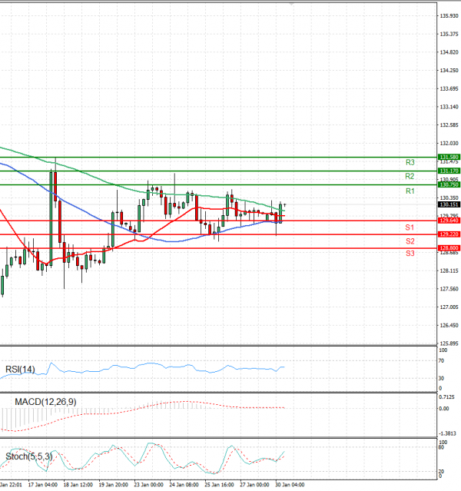
Task: Click the 18 Jan 12:00 time label
Action: [78, 485]
